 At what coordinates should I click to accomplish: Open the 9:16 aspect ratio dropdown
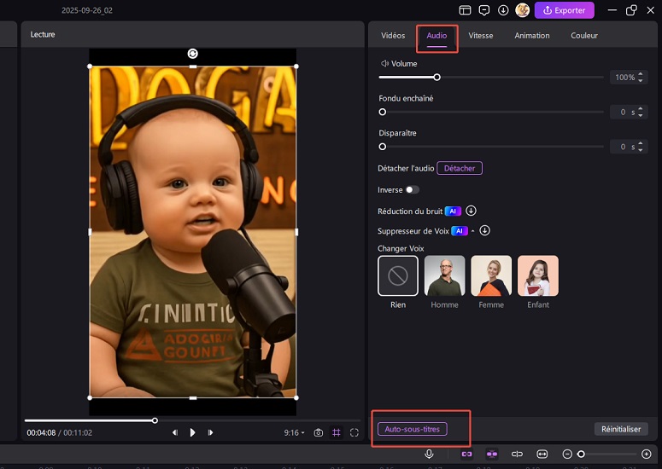(x=294, y=433)
